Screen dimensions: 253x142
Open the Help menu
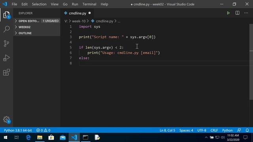104,4
